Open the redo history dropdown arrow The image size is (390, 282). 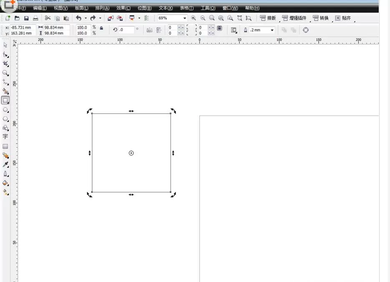[100, 18]
